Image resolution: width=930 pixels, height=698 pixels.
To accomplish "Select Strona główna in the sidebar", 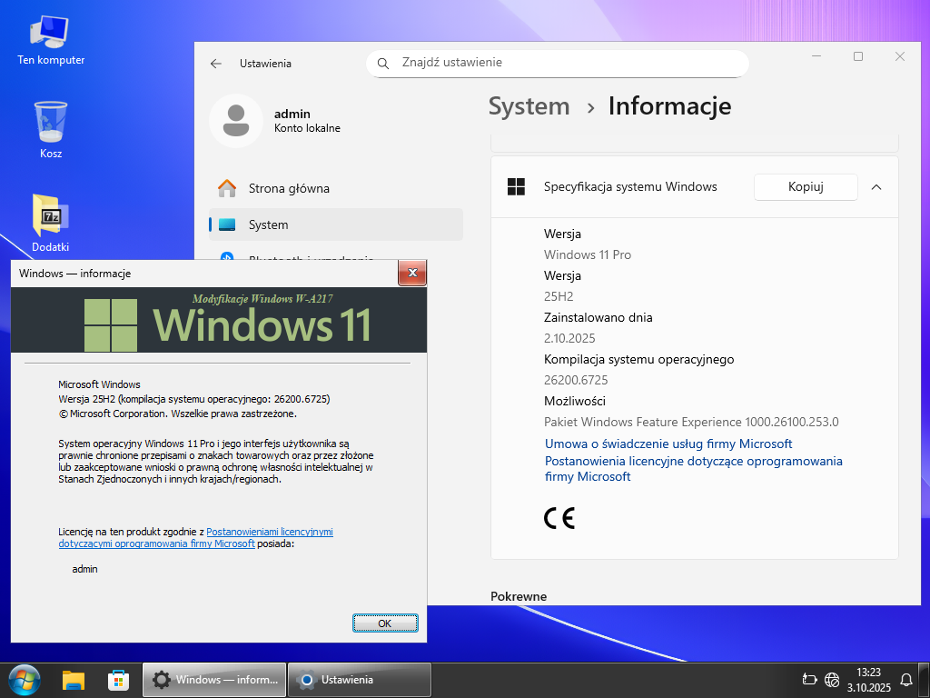I will (289, 188).
